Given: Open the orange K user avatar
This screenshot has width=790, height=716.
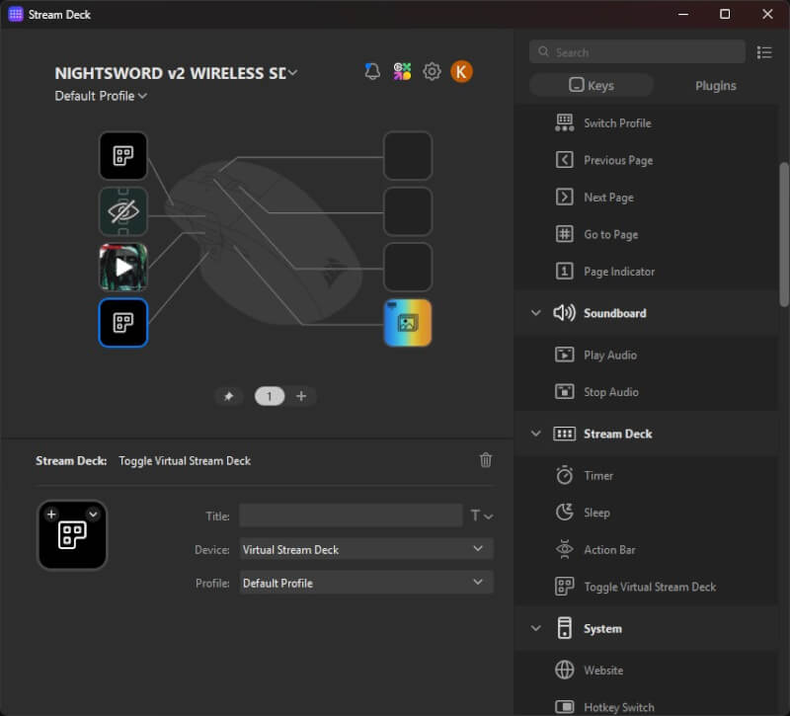Looking at the screenshot, I should click(x=461, y=71).
